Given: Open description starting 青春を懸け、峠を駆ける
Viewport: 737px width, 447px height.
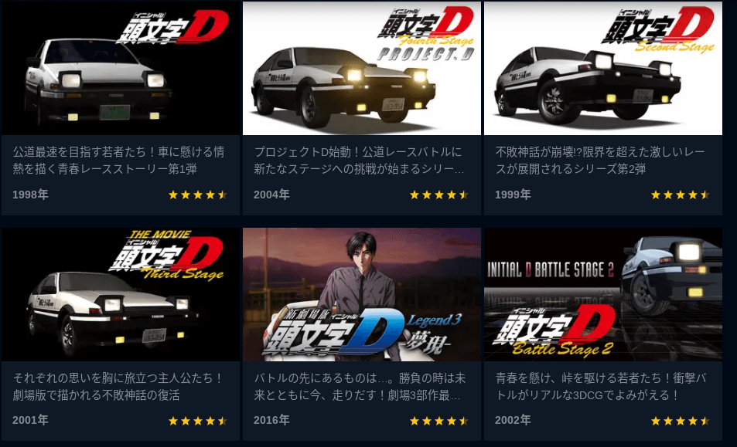Looking at the screenshot, I should [x=600, y=387].
